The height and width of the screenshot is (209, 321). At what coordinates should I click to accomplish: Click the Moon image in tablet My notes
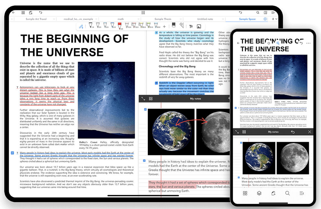point(213,132)
